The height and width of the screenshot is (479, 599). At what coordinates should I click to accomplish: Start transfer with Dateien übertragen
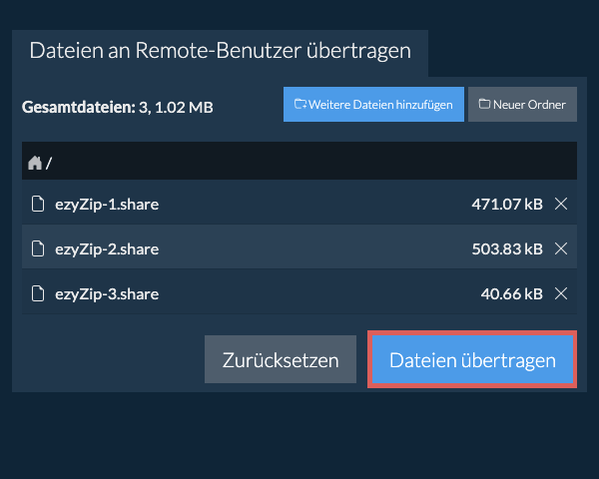point(472,359)
